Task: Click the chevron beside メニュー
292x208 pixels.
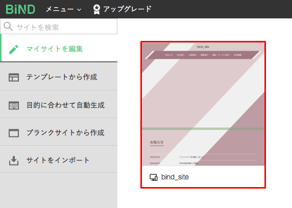Action: pyautogui.click(x=79, y=10)
